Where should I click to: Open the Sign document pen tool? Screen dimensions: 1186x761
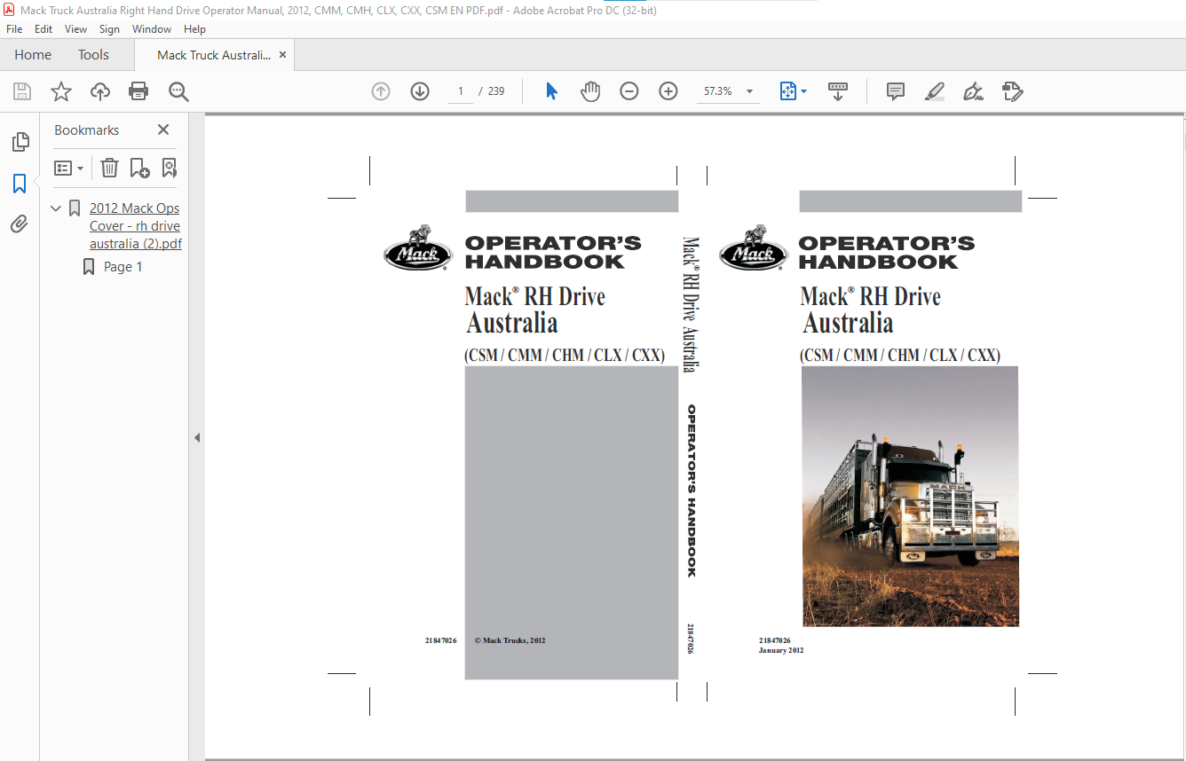(973, 91)
